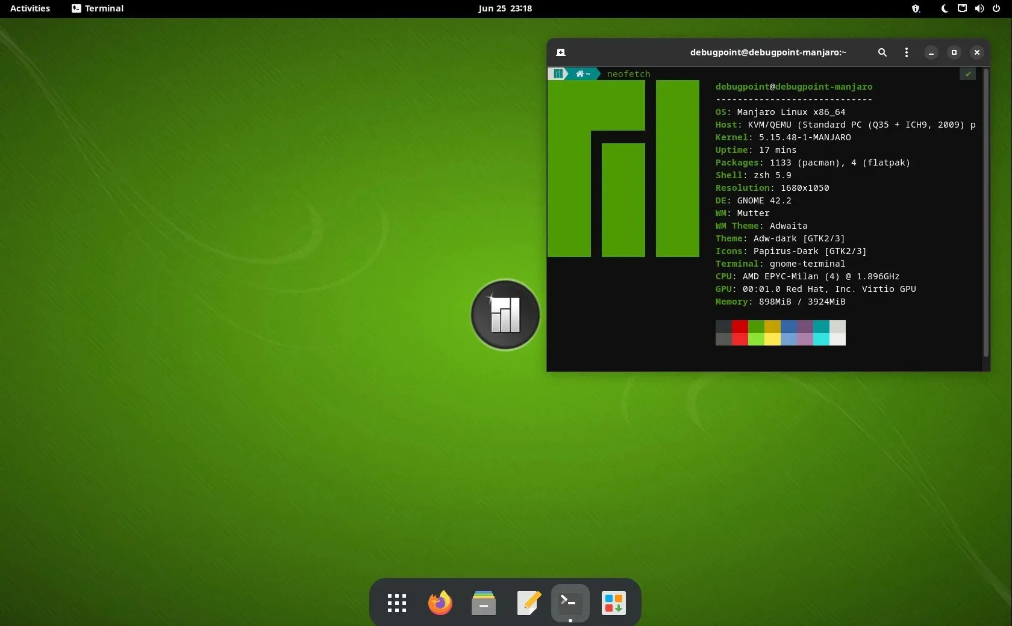Select the running Terminal in the dock

coord(569,603)
